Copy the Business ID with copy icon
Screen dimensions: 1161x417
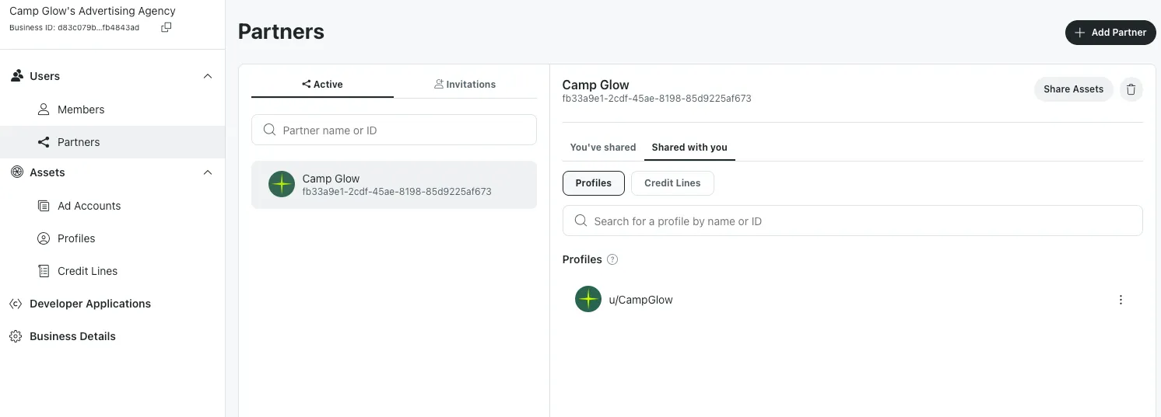coord(166,27)
